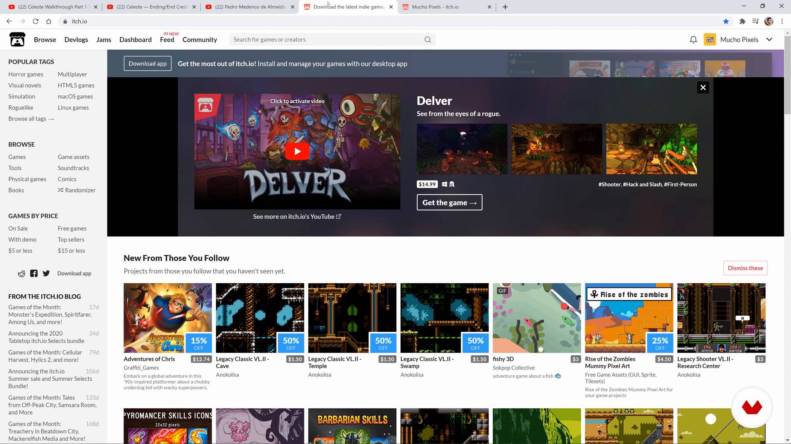
Task: Open the notifications bell
Action: coord(693,39)
